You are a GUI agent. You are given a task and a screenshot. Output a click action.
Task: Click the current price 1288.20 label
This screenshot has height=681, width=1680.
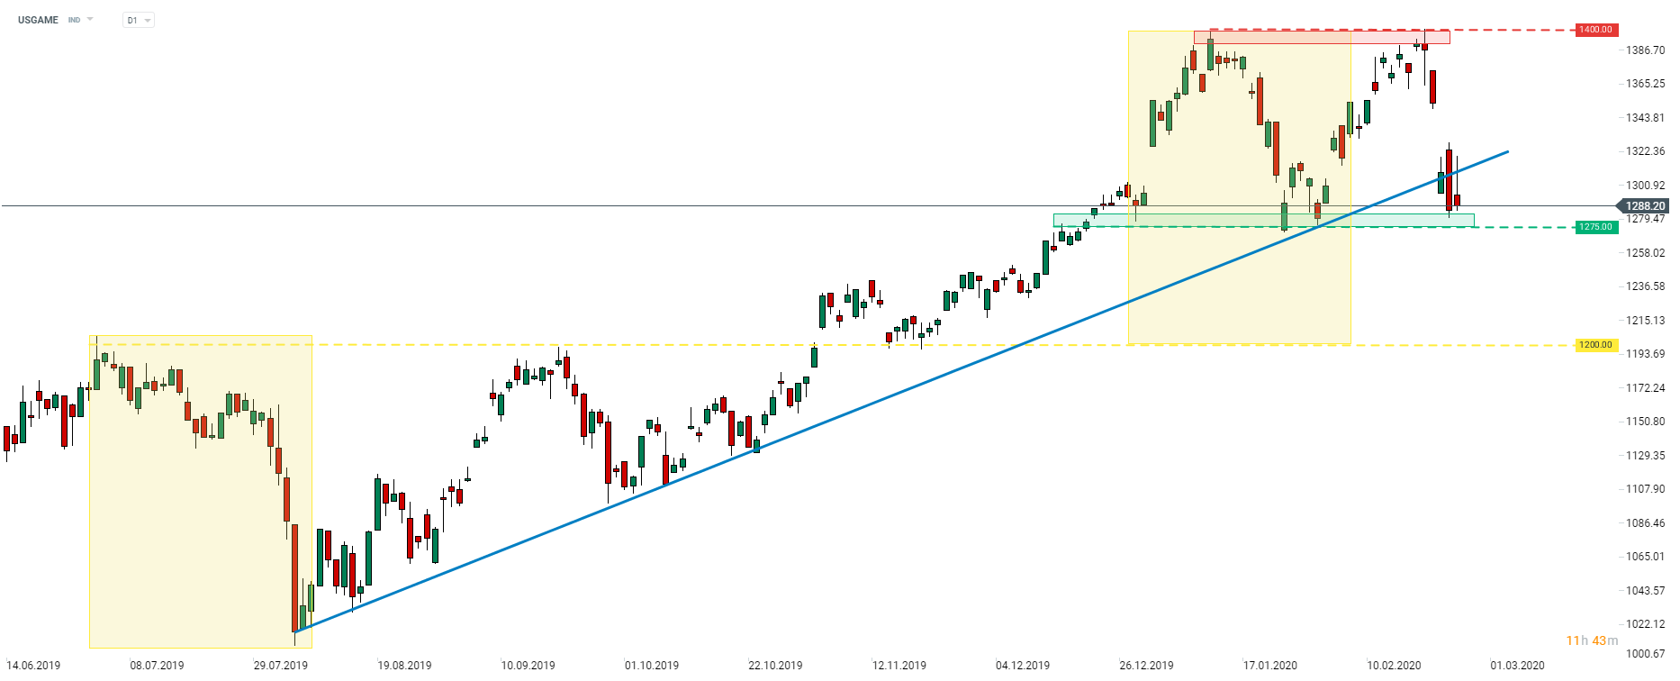(x=1644, y=206)
